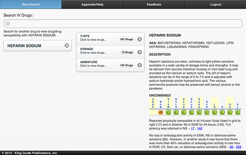The height and width of the screenshot is (155, 246).
Task: Open Y-SITE drug list via arrow icon
Action: [139, 39]
